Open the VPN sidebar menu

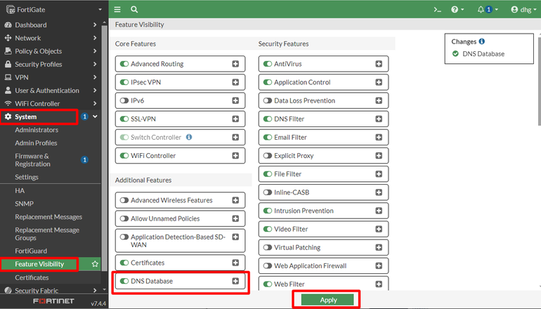(51, 77)
